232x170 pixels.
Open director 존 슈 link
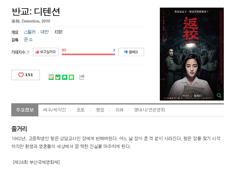point(28,40)
